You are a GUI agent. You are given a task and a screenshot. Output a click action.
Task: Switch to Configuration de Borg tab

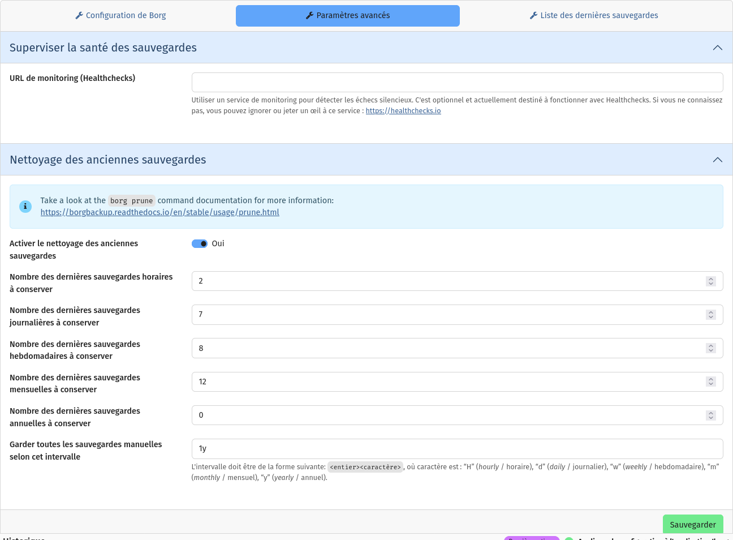pos(120,16)
